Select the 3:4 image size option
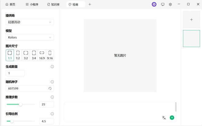The image size is (202, 126). [34, 55]
